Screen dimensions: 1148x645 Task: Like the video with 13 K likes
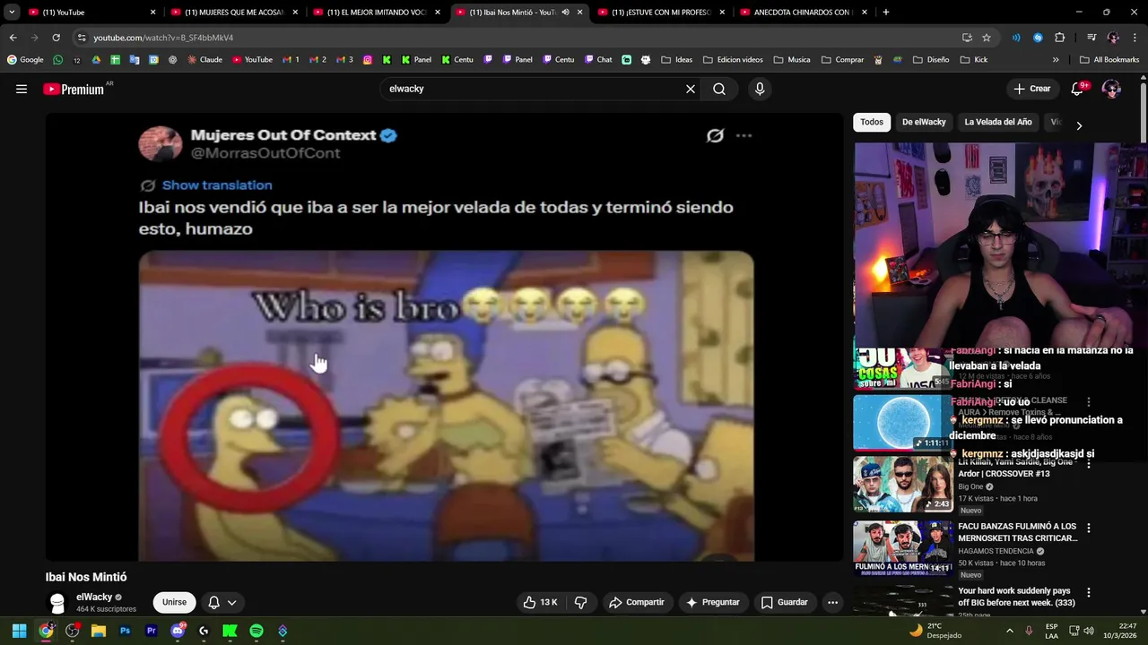pyautogui.click(x=541, y=602)
